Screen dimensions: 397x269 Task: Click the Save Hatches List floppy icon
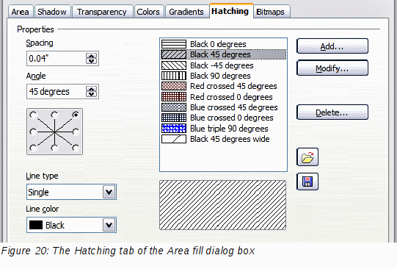tap(307, 182)
